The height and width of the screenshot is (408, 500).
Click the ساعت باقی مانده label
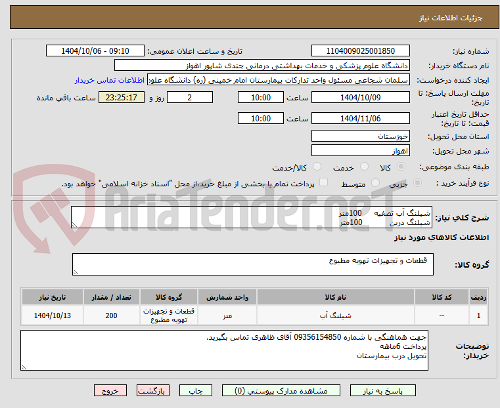66,98
